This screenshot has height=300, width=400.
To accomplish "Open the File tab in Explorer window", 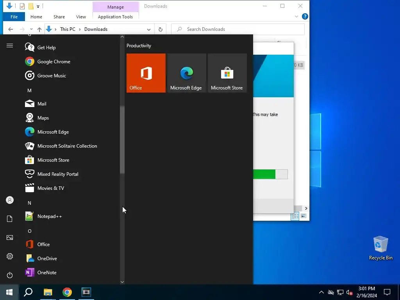I will pyautogui.click(x=14, y=17).
